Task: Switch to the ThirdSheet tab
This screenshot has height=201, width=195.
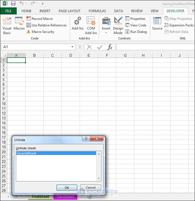Action: coord(65,197)
